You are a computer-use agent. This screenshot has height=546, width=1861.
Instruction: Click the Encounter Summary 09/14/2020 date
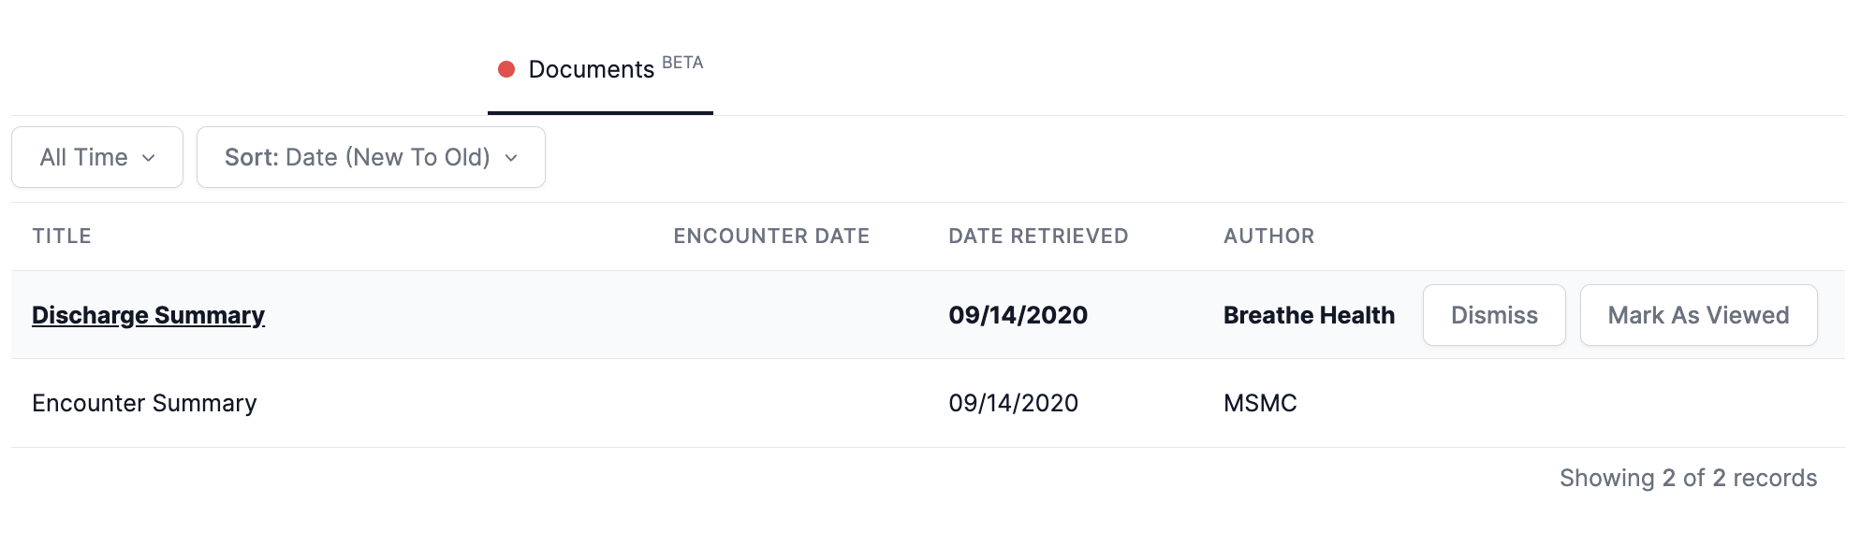pos(1013,403)
